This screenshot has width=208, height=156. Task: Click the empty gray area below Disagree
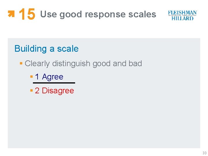click(x=104, y=121)
